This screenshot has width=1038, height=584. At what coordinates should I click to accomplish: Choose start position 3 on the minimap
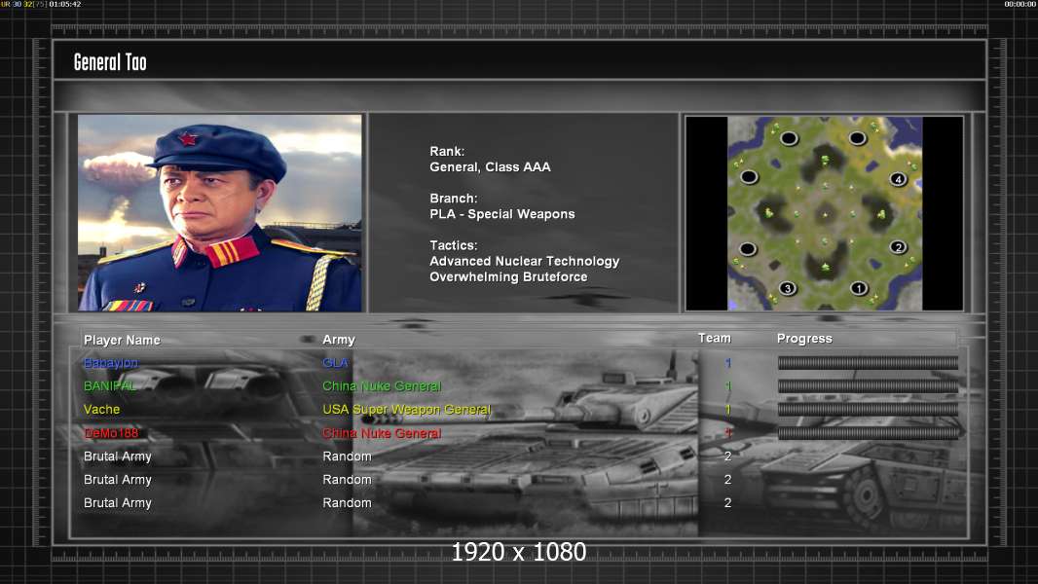click(x=788, y=288)
